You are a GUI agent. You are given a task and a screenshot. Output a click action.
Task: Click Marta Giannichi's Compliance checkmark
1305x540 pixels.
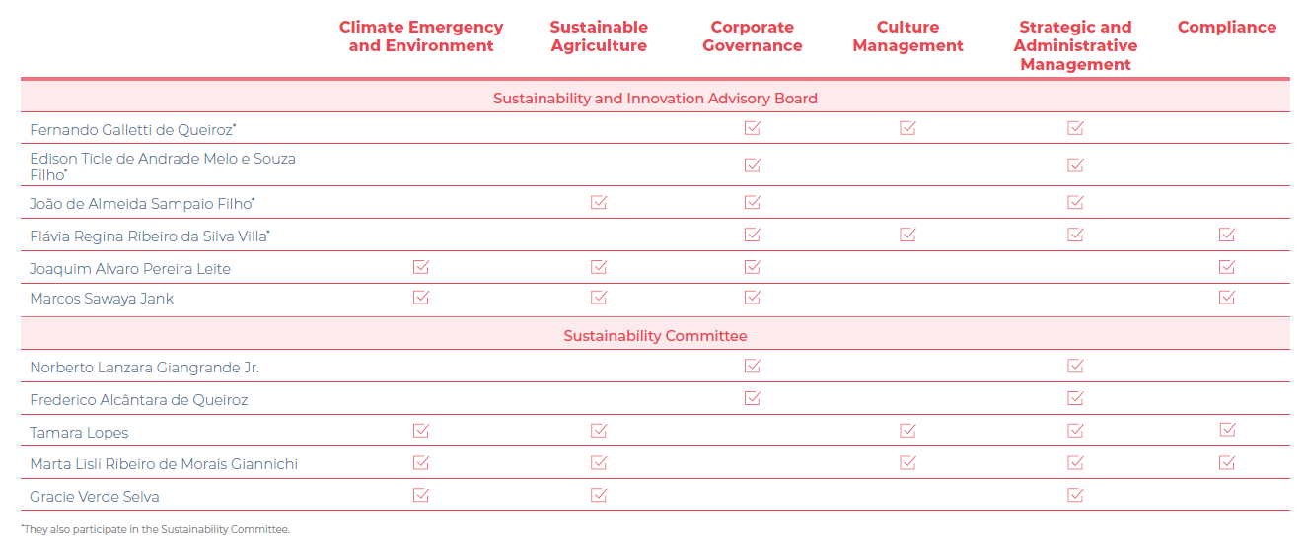1227,462
